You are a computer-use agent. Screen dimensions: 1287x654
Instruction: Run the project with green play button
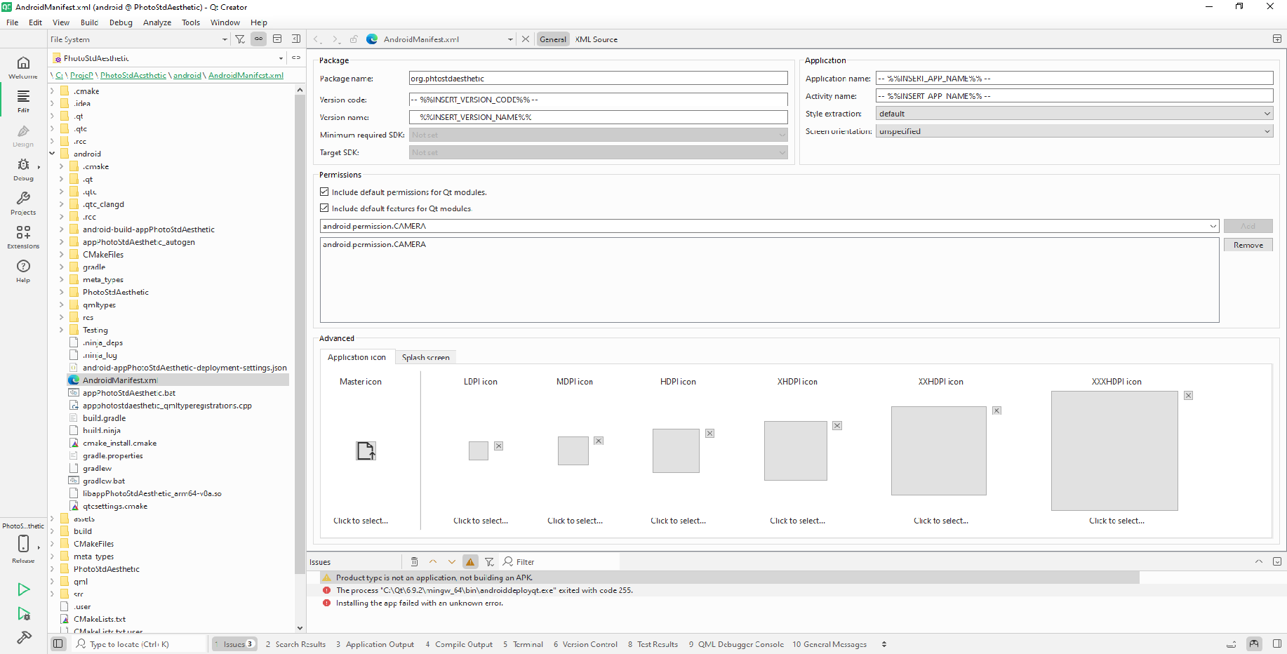point(23,589)
